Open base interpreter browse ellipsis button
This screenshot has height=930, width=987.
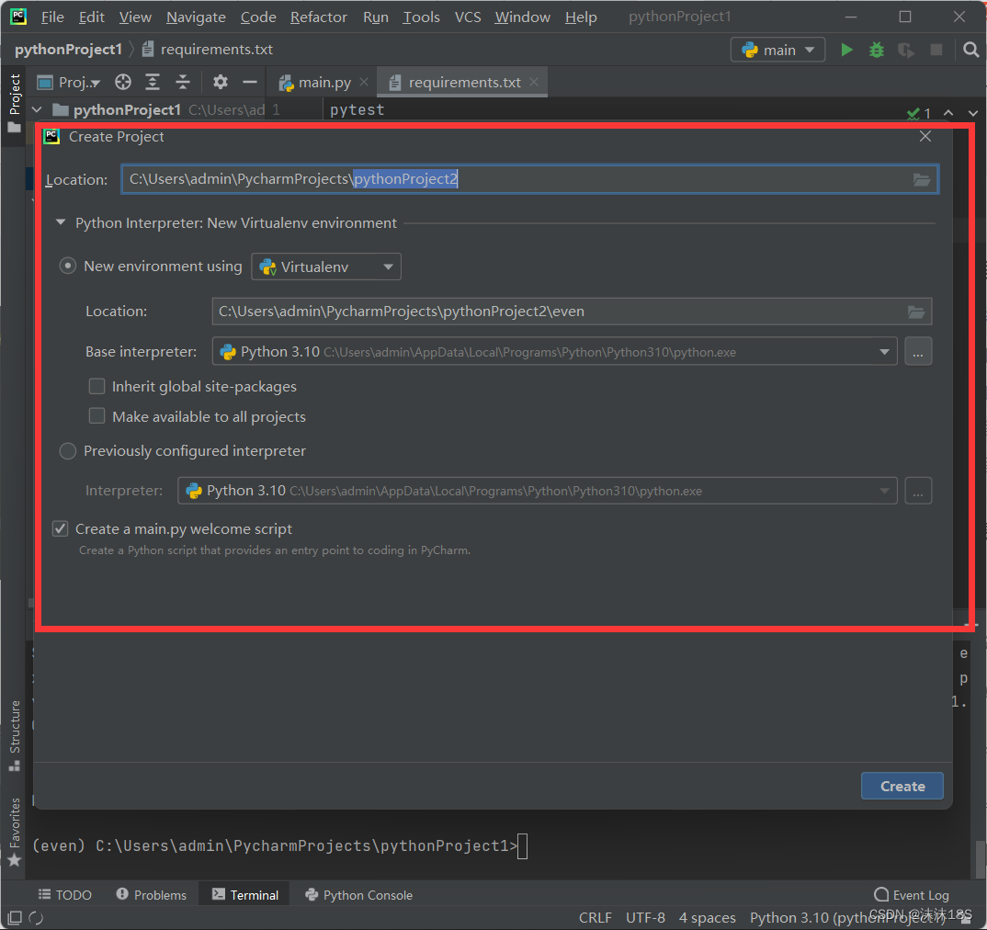coord(918,352)
